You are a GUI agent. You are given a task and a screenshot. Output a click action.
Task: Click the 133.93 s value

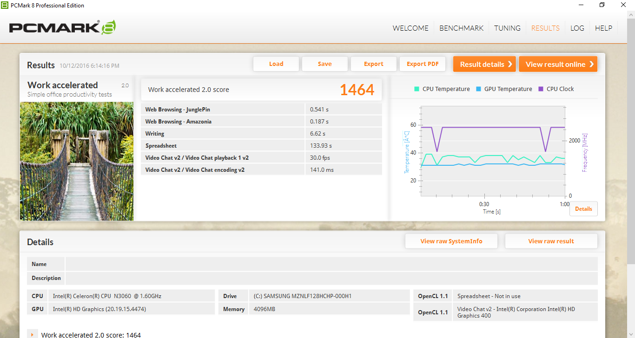point(321,146)
